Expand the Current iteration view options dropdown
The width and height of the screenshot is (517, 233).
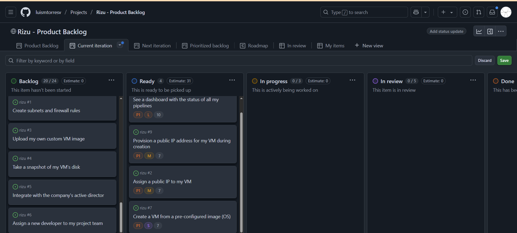click(120, 45)
